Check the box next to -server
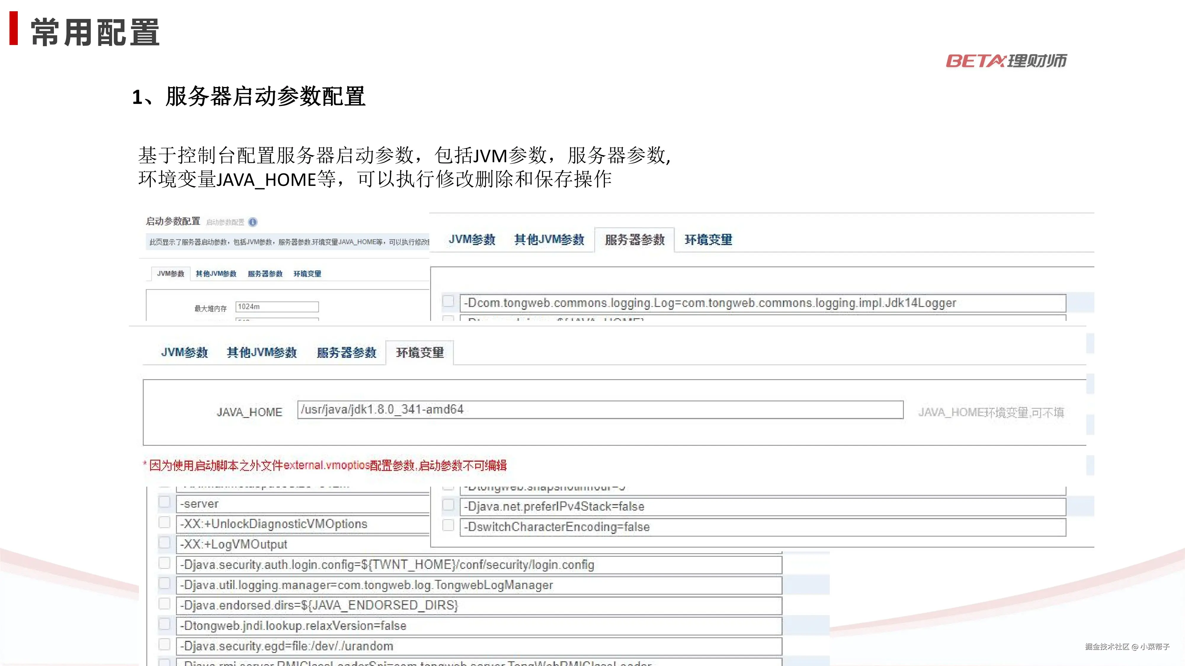This screenshot has height=666, width=1185. [x=164, y=502]
